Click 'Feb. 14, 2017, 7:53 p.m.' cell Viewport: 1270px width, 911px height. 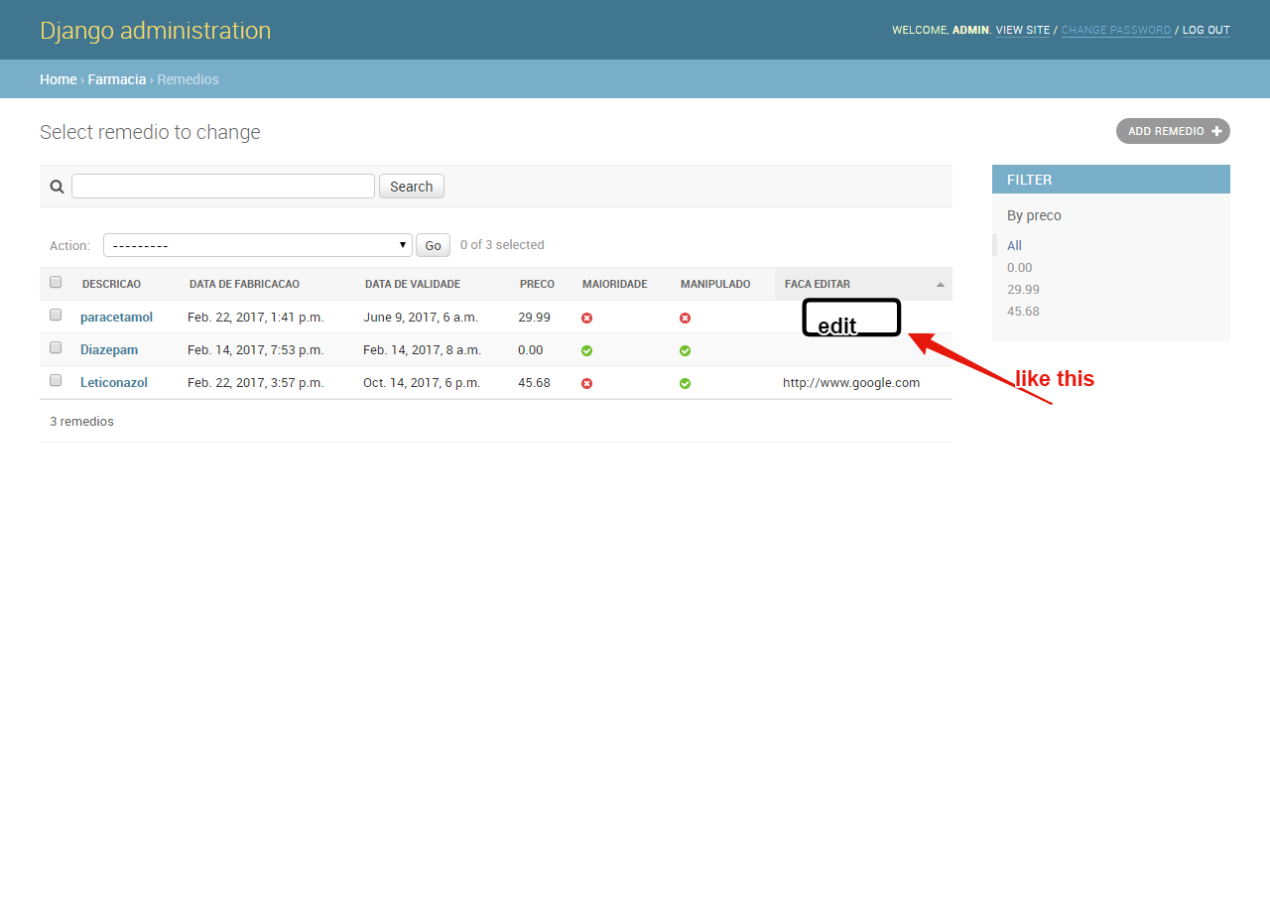[x=256, y=350]
